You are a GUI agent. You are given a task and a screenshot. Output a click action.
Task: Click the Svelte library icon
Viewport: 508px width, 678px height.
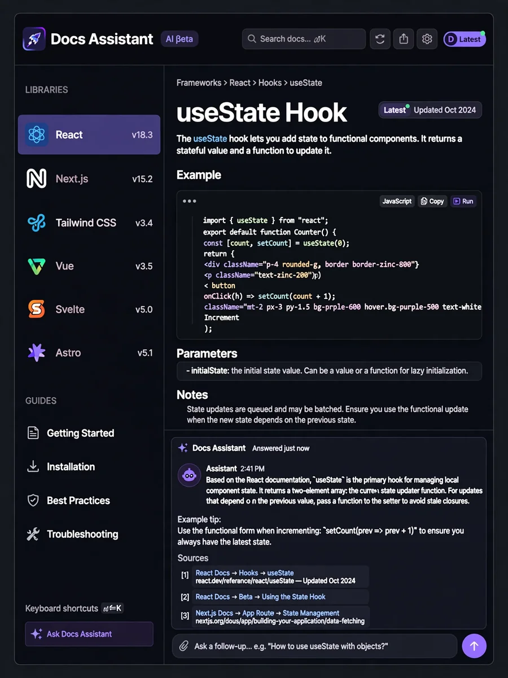(36, 309)
